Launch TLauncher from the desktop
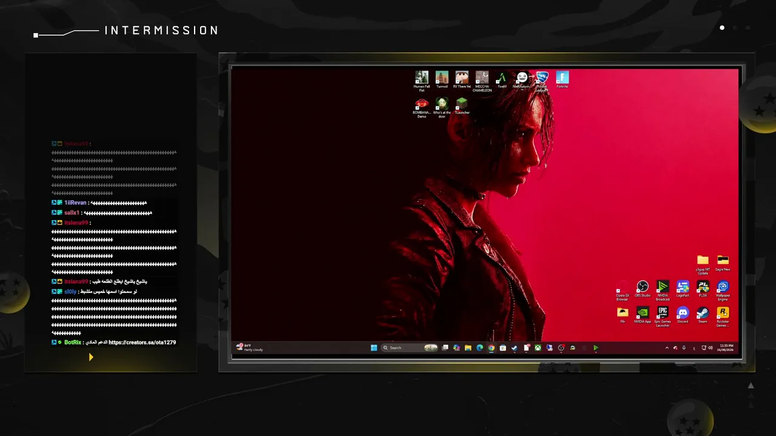The image size is (776, 436). (462, 106)
